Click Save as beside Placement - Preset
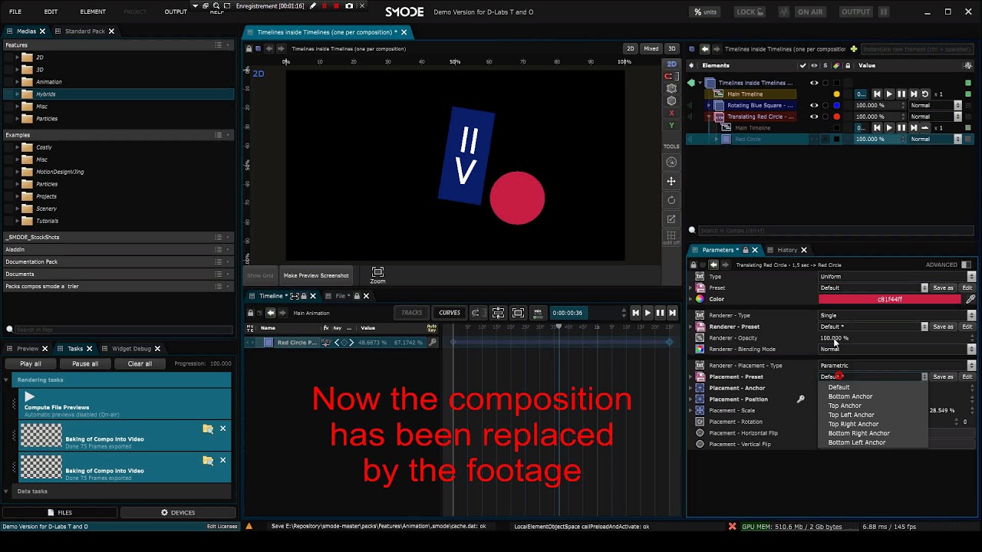The width and height of the screenshot is (982, 552). pos(943,376)
